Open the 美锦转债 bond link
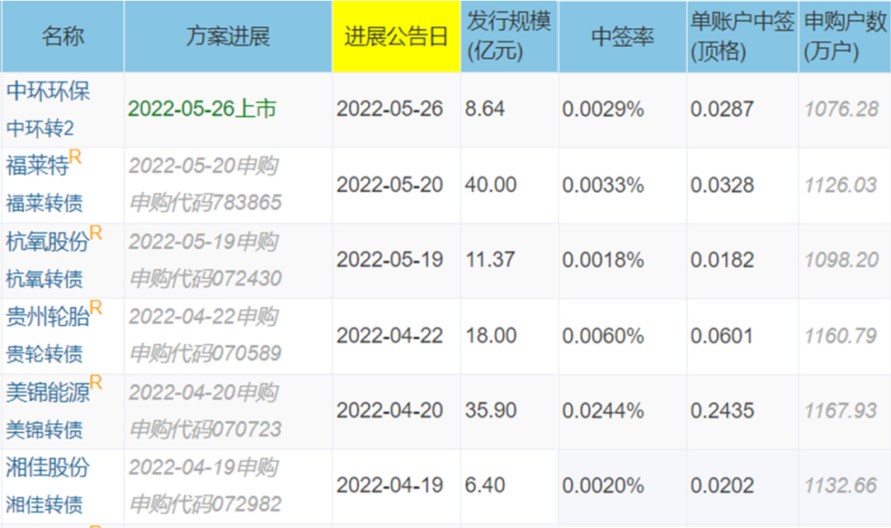 point(45,430)
